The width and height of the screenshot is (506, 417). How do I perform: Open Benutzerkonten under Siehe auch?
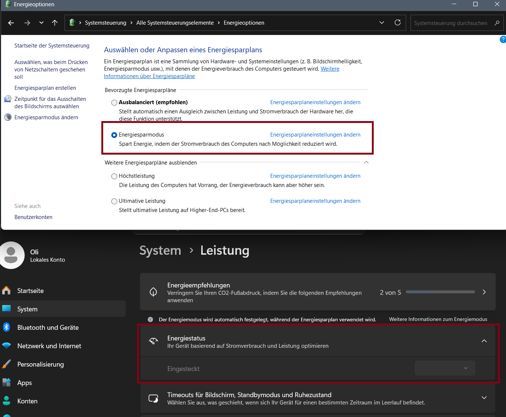tap(34, 217)
